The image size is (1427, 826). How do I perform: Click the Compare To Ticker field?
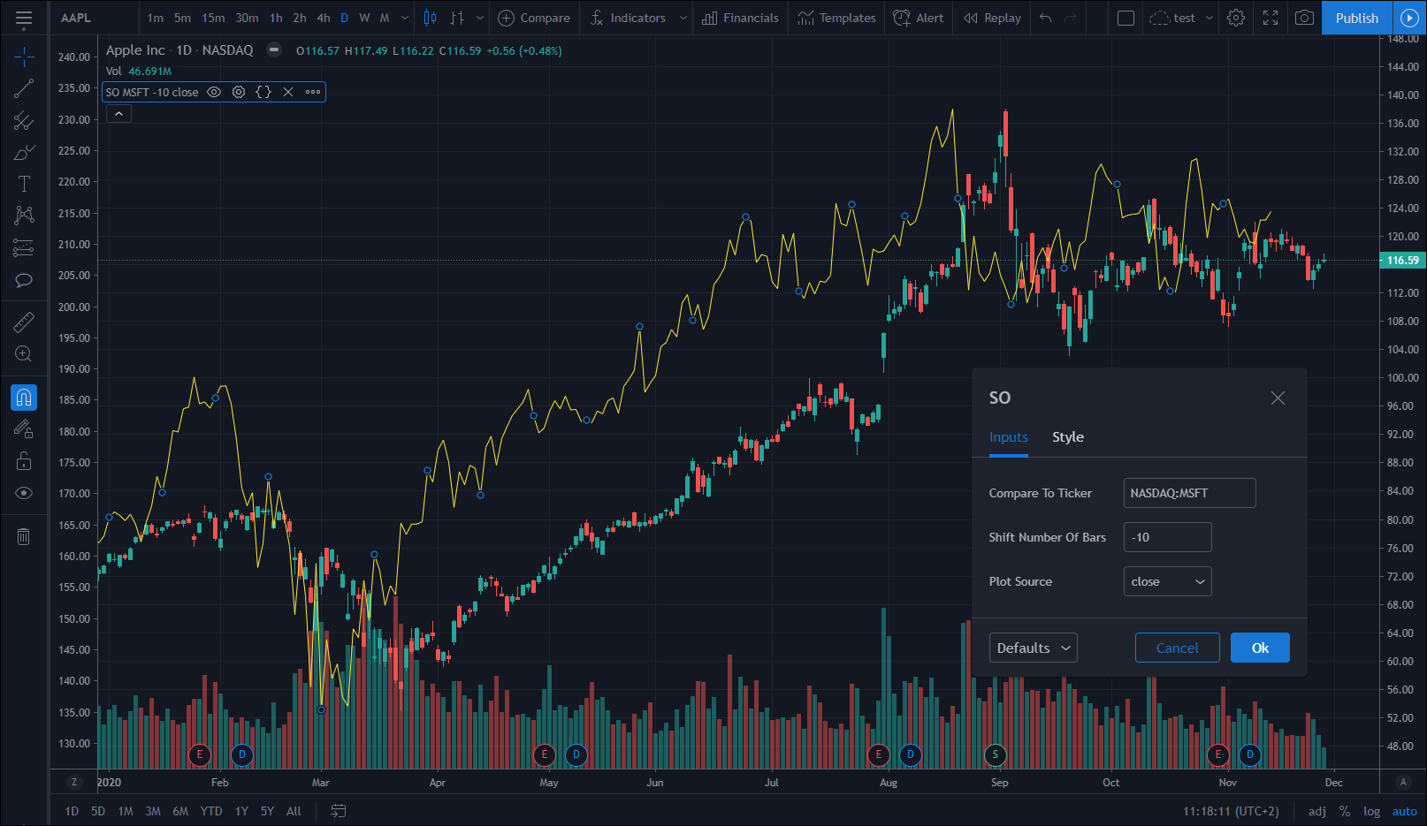[1189, 493]
